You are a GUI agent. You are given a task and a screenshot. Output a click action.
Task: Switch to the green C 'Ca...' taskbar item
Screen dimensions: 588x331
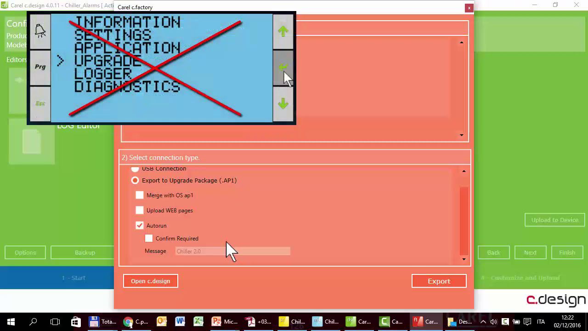click(x=391, y=322)
